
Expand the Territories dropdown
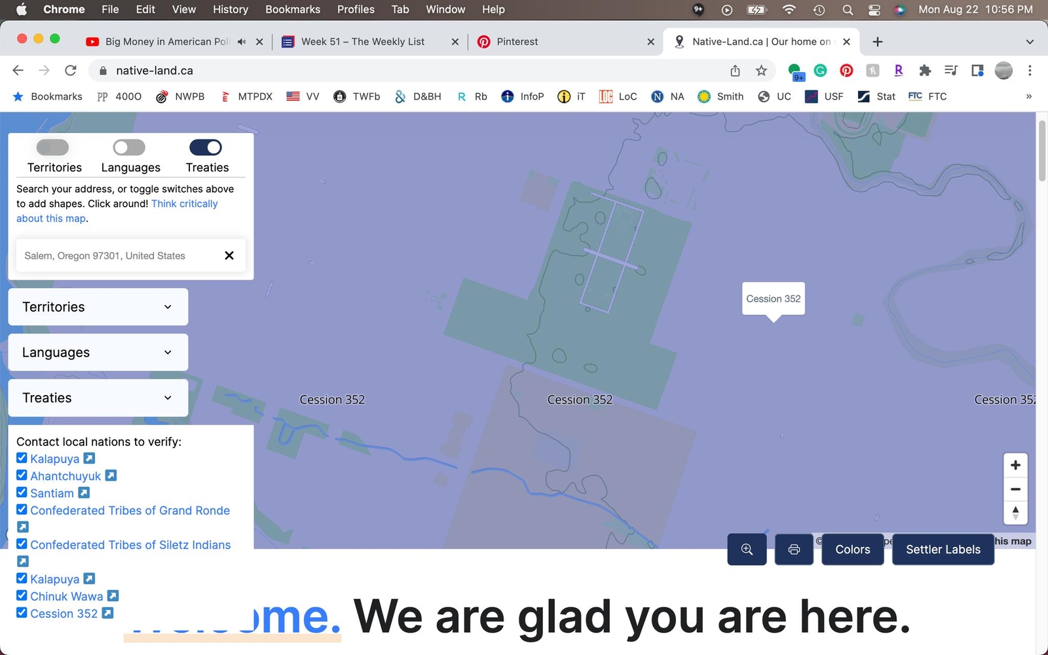[x=98, y=307]
